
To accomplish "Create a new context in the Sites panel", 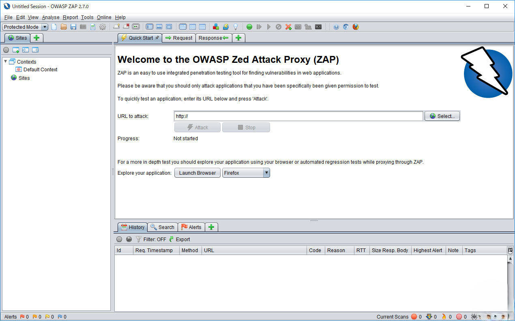I will (x=16, y=49).
